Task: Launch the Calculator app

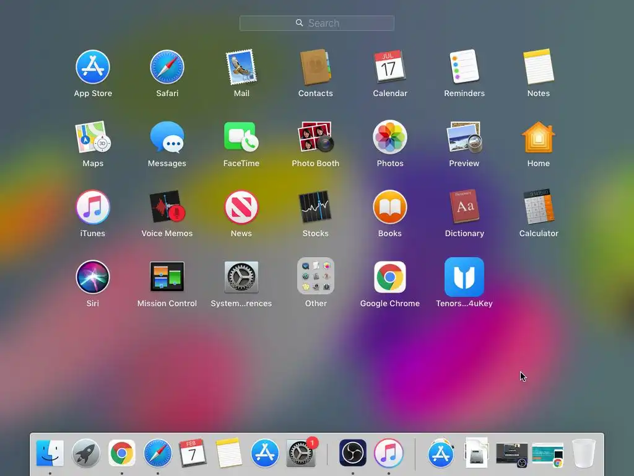Action: 538,206
